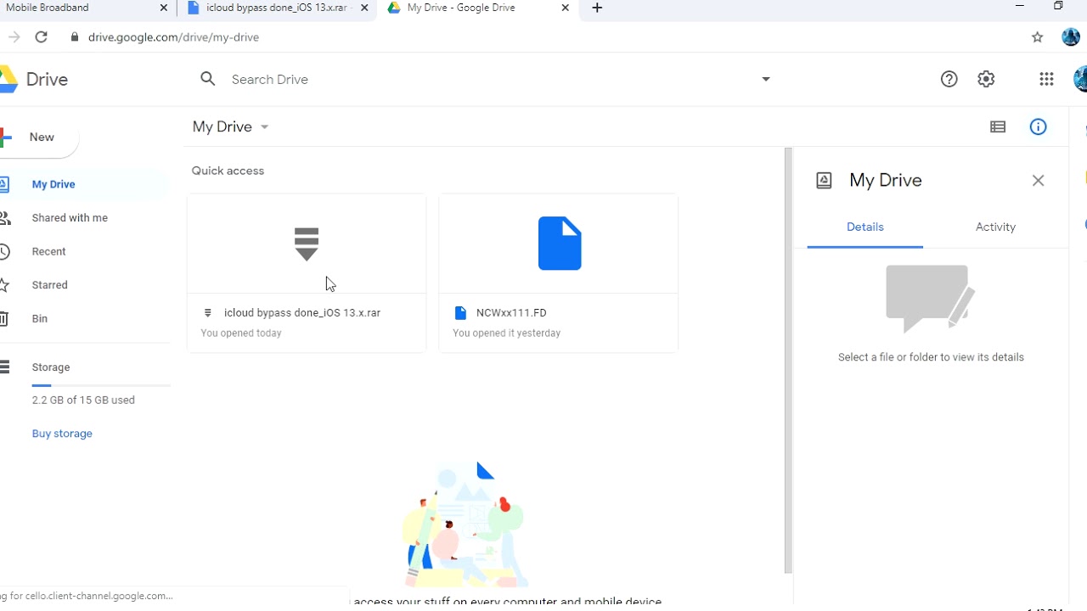Click the New button
Viewport: 1087px width, 611px height.
[38, 137]
